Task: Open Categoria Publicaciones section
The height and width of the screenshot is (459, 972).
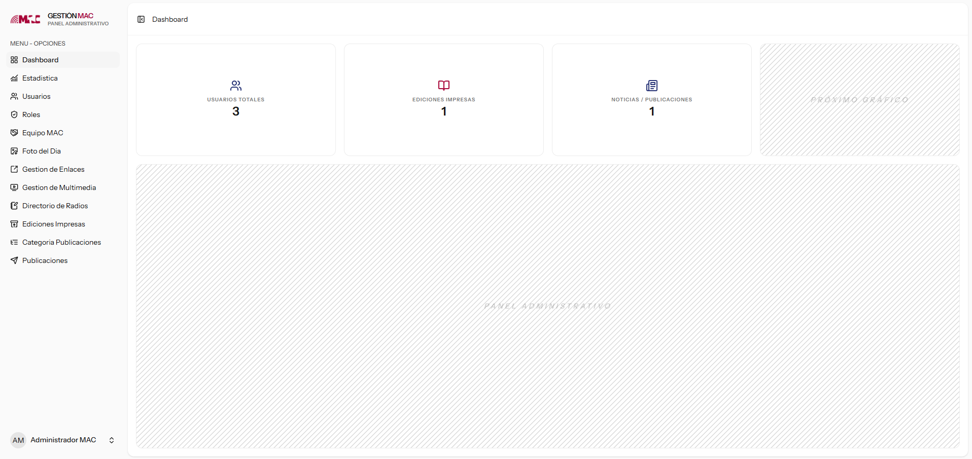Action: [x=61, y=242]
